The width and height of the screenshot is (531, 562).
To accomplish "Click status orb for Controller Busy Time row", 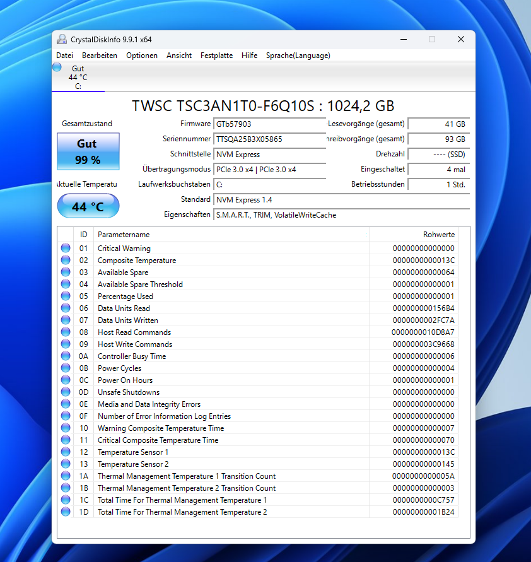I will coord(66,356).
